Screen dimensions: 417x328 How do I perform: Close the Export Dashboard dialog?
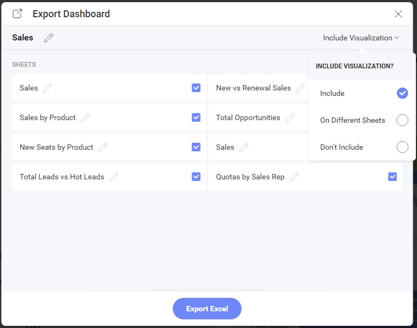[398, 14]
